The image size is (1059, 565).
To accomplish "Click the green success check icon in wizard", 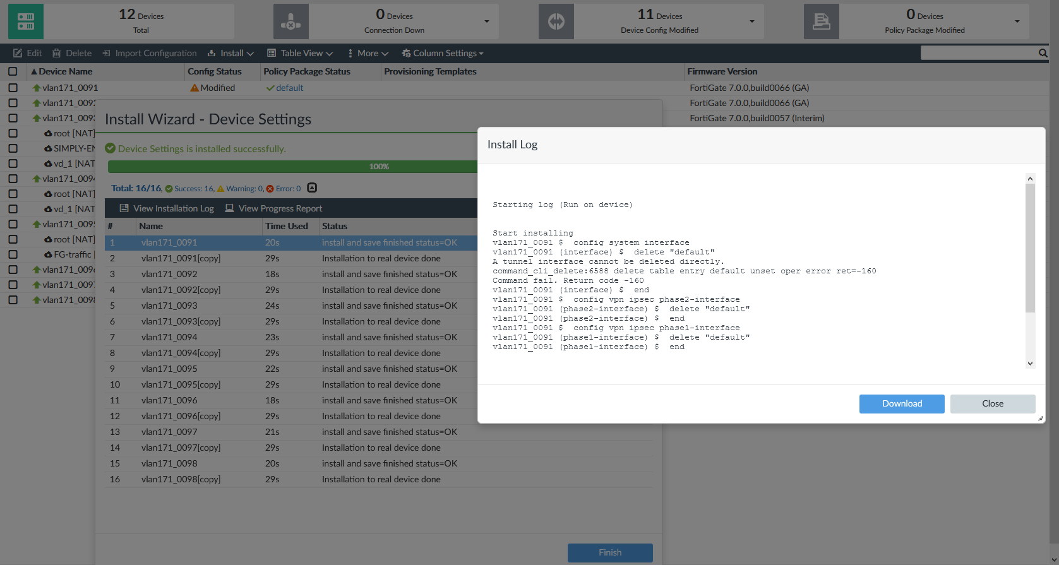I will [x=110, y=148].
